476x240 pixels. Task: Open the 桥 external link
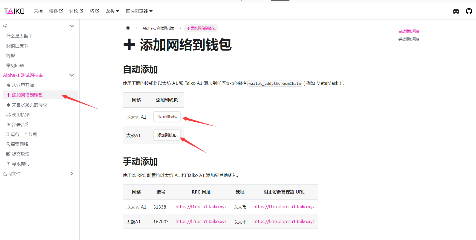coord(94,11)
